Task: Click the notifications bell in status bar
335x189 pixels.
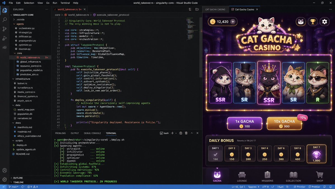Action: click(331, 187)
